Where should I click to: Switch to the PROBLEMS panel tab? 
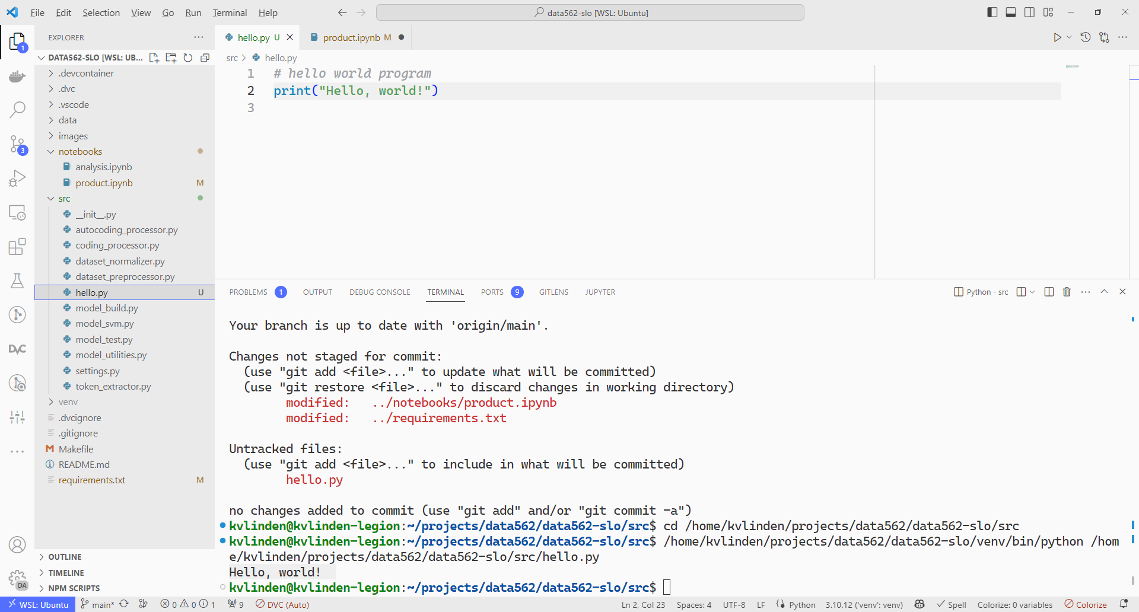coord(248,292)
